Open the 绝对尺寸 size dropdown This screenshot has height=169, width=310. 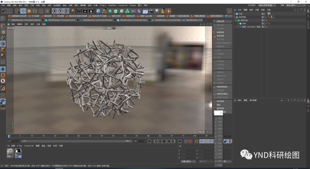click(x=206, y=162)
